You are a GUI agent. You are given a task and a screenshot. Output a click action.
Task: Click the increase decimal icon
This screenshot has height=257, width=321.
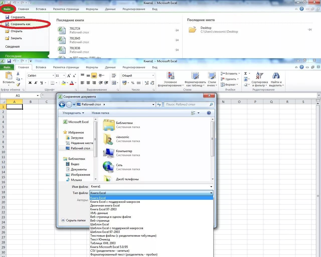click(147, 83)
